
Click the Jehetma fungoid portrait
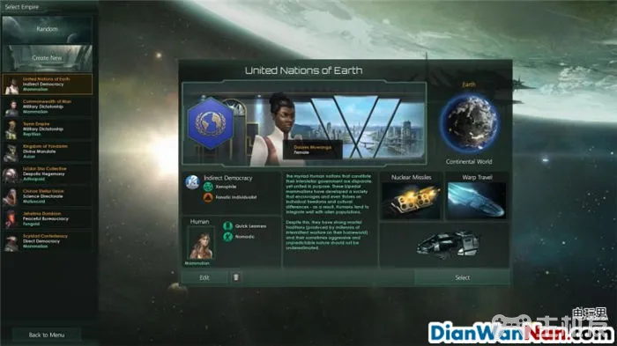(11, 220)
